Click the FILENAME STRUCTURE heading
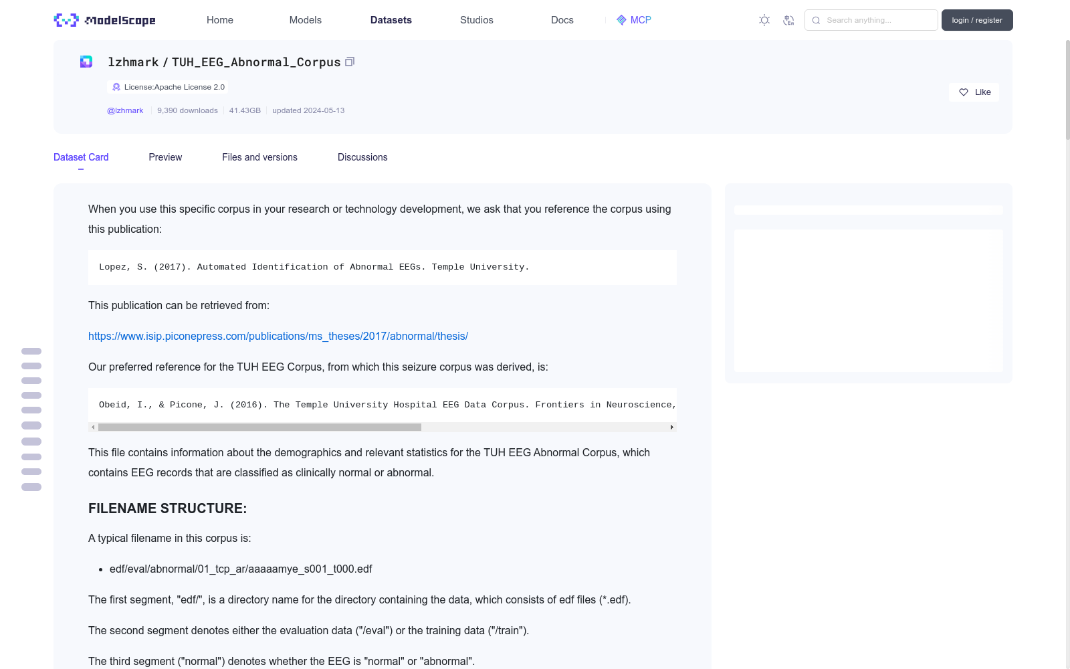Image resolution: width=1070 pixels, height=669 pixels. pos(167,508)
